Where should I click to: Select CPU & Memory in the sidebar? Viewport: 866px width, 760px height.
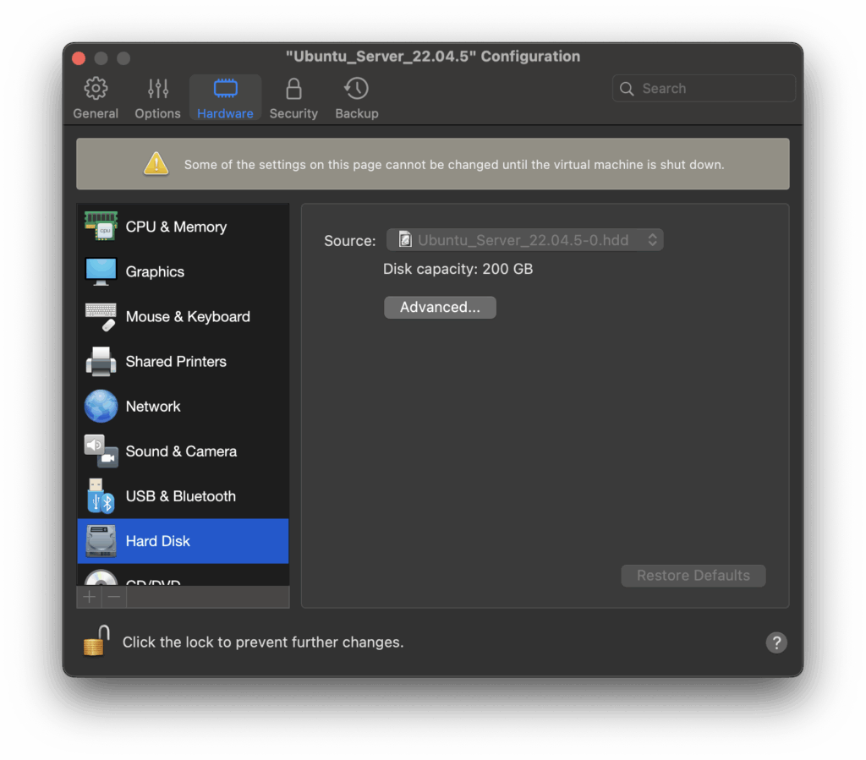click(184, 227)
